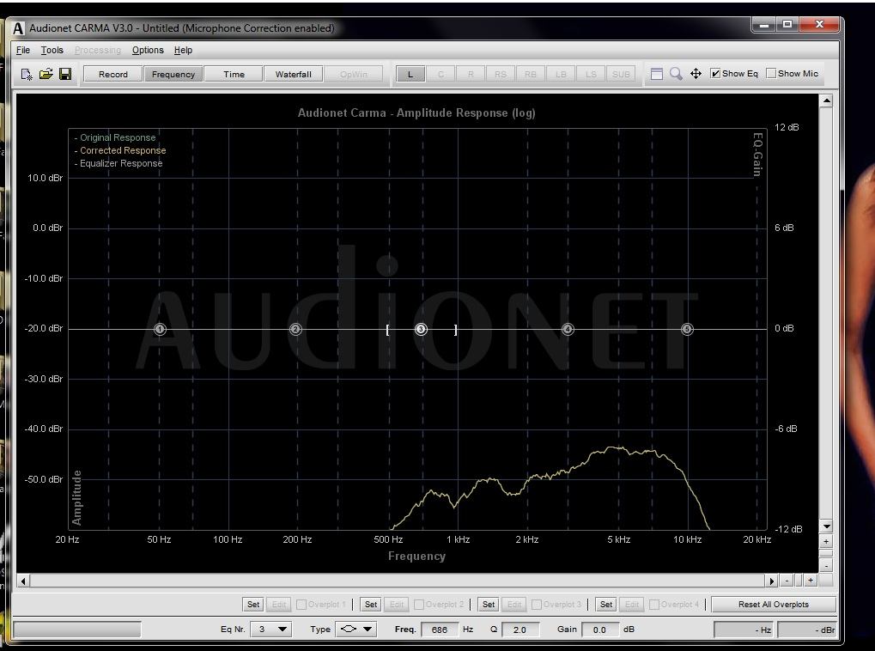This screenshot has width=875, height=651.
Task: Click the window layout icon in toolbar
Action: pyautogui.click(x=657, y=74)
